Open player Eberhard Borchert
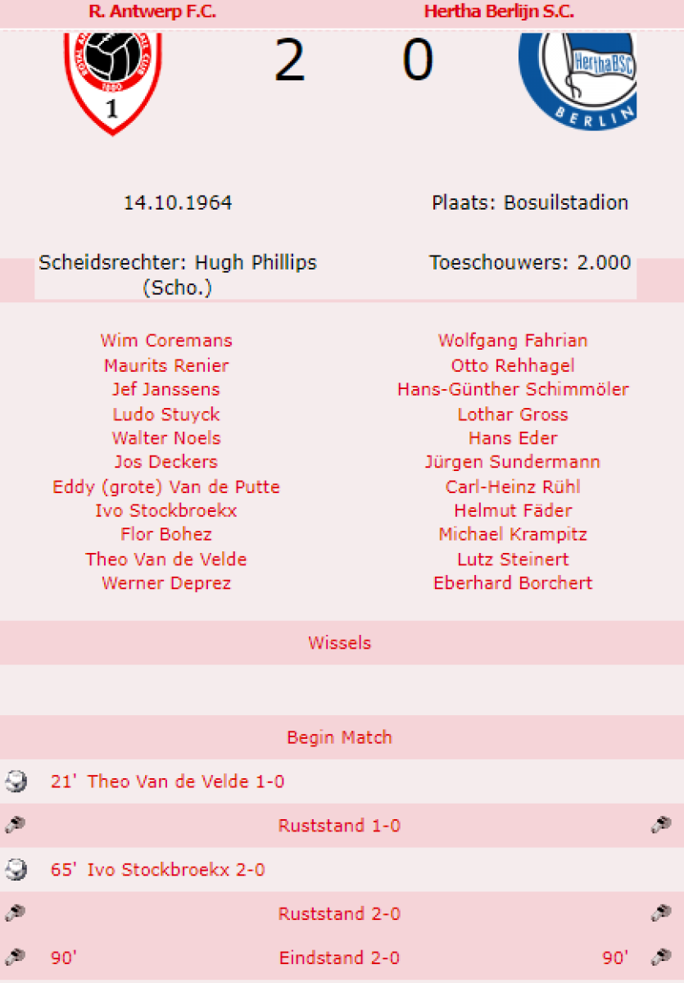684x983 pixels. pos(513,583)
